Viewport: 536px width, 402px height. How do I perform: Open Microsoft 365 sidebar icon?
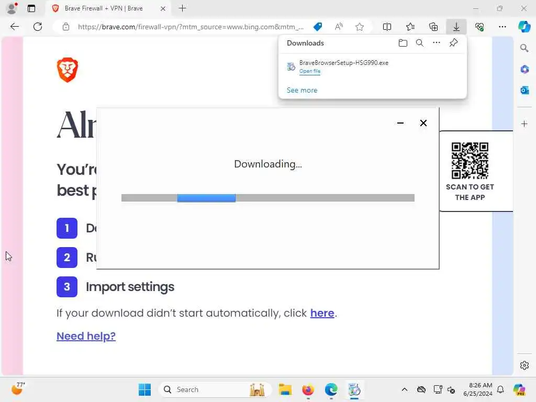(524, 70)
